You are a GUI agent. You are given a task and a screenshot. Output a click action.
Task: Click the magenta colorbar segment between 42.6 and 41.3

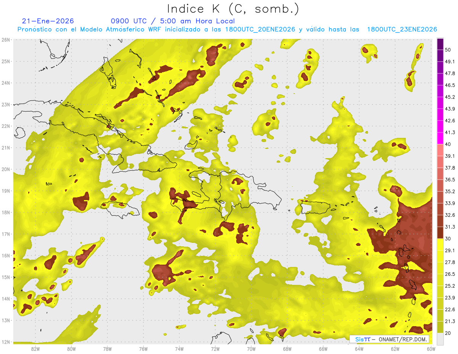click(x=440, y=126)
